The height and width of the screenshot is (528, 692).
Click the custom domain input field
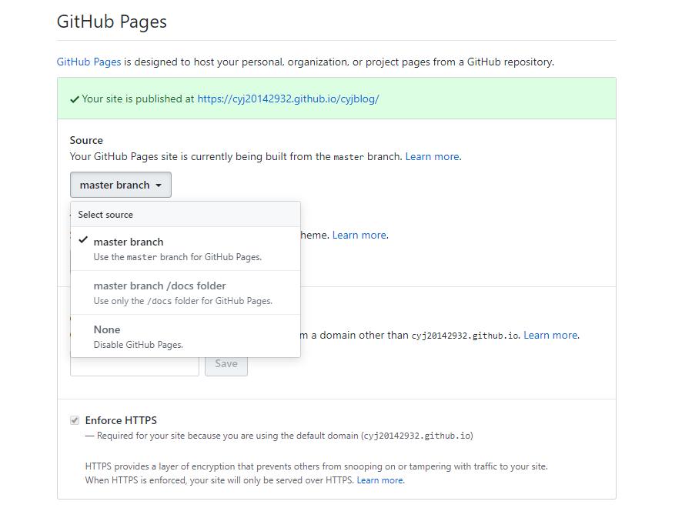click(x=135, y=366)
